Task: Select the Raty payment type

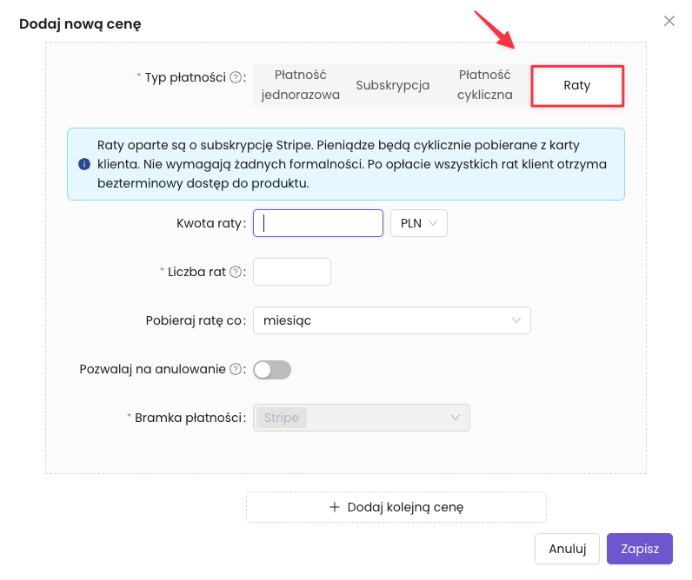Action: (577, 85)
